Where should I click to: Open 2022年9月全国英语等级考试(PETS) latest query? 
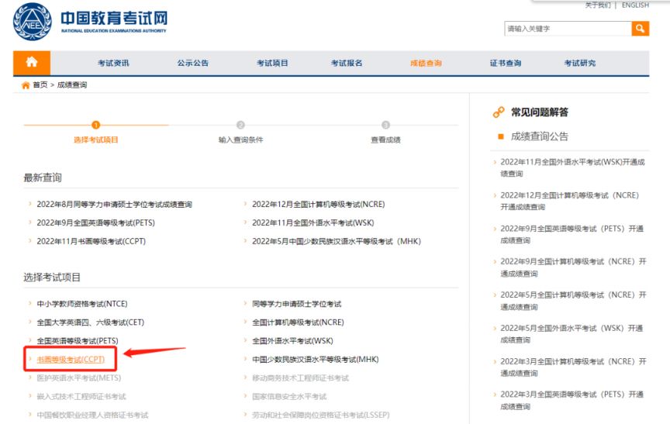coord(95,223)
